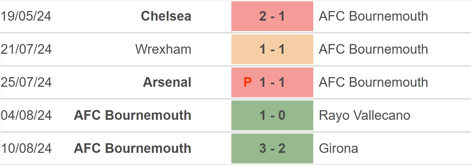Click the 2 - 1 score box

[x=272, y=16]
